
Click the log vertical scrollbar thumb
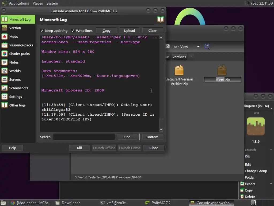pyautogui.click(x=161, y=123)
